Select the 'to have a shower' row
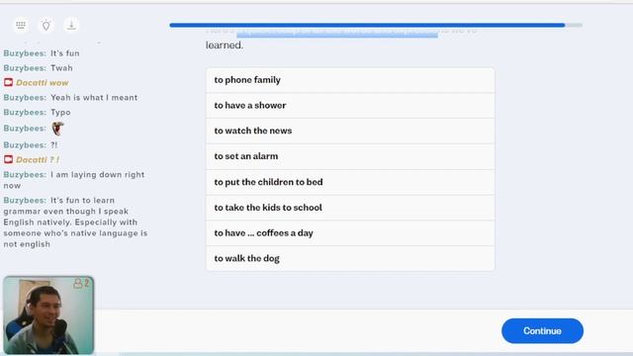 pos(350,106)
